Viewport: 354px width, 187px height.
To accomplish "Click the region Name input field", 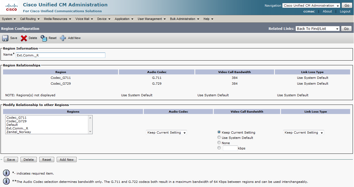I will coord(61,55).
